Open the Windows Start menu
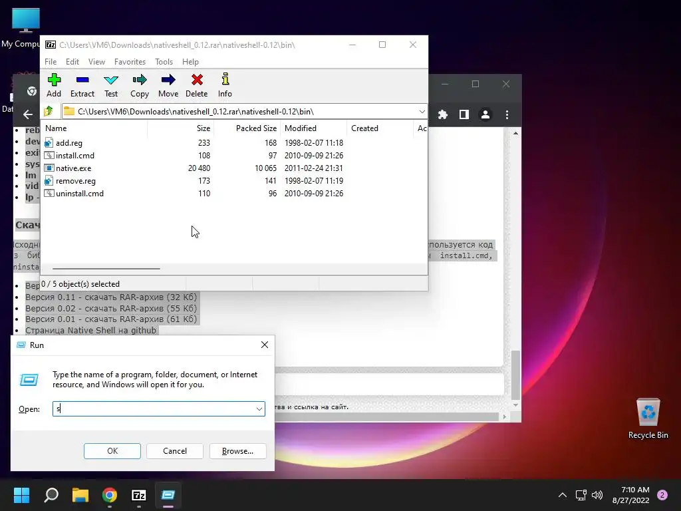This screenshot has width=681, height=511. tap(21, 495)
